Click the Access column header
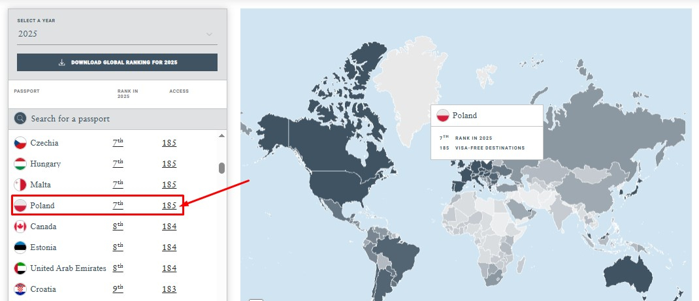699x301 pixels. tap(179, 91)
